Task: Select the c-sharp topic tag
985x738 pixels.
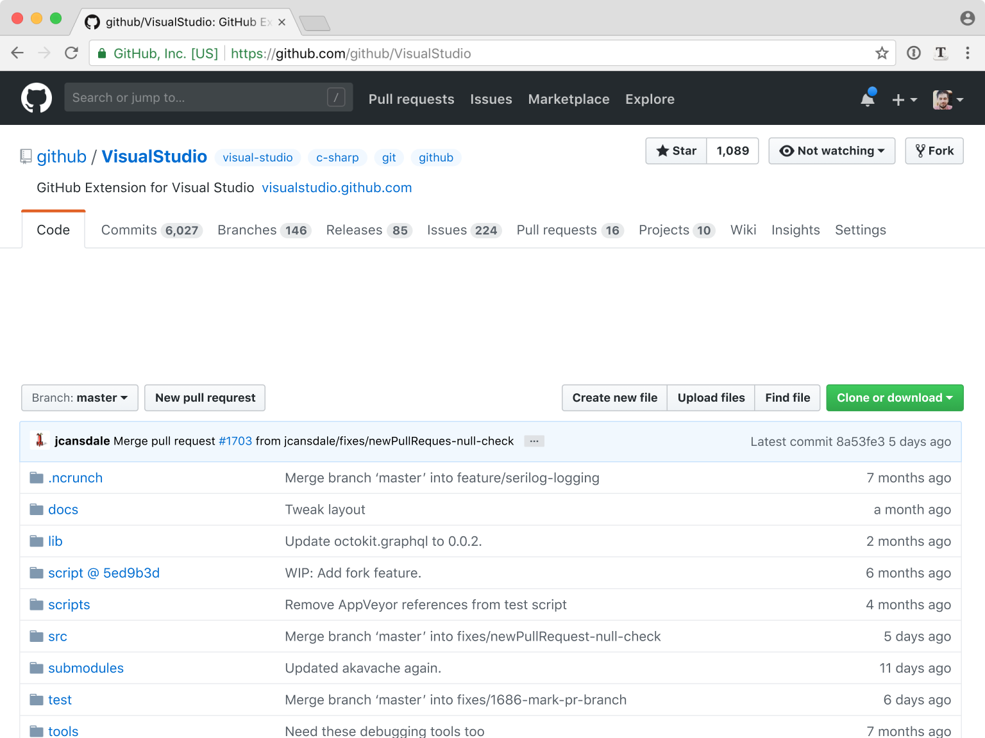Action: click(337, 158)
